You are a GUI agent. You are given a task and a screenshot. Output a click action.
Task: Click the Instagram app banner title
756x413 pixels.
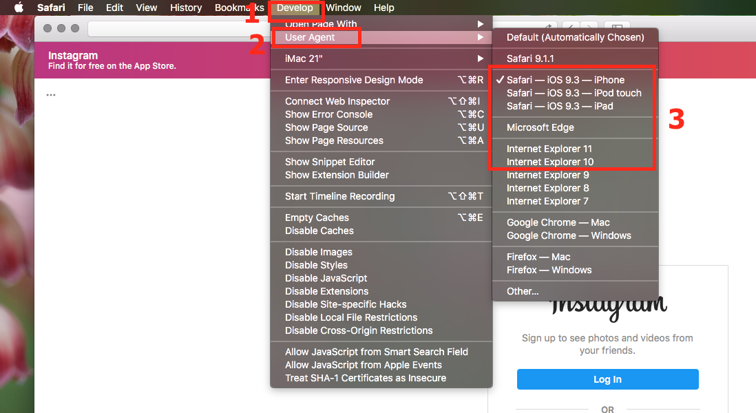(73, 56)
